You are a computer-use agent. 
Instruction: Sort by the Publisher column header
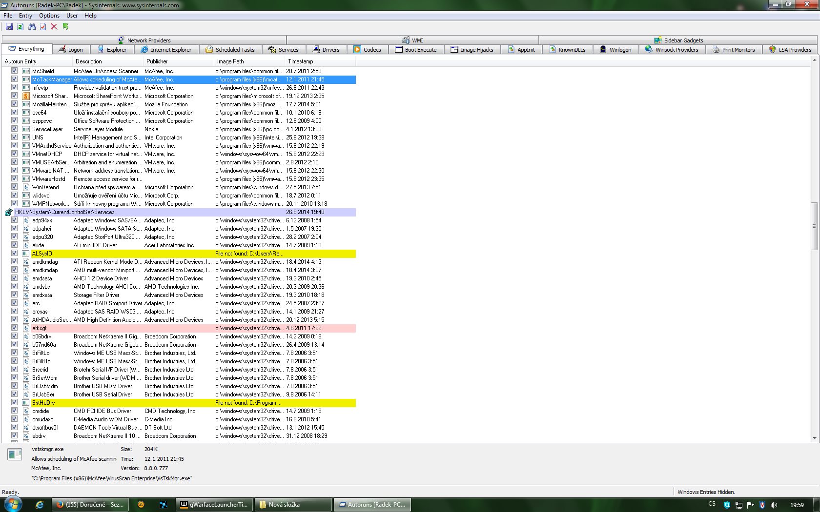pos(179,61)
